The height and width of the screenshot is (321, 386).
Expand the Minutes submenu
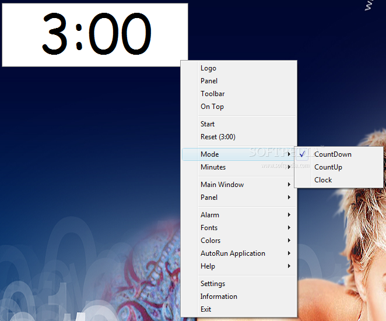point(239,167)
